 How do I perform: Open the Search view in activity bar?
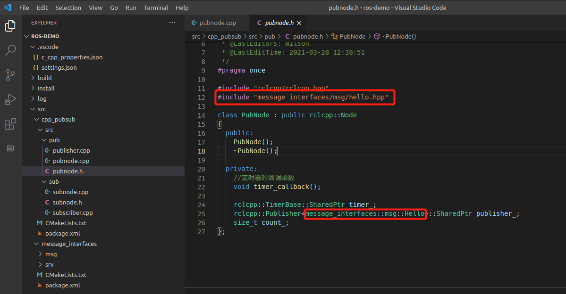[x=10, y=50]
